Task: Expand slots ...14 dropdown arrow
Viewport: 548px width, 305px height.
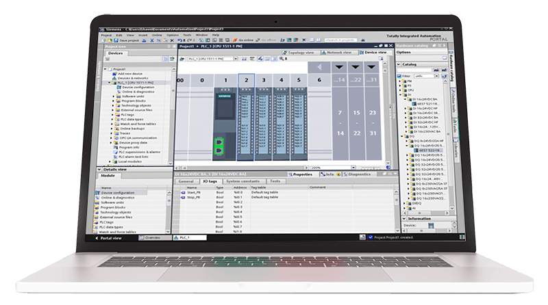Action: click(339, 66)
